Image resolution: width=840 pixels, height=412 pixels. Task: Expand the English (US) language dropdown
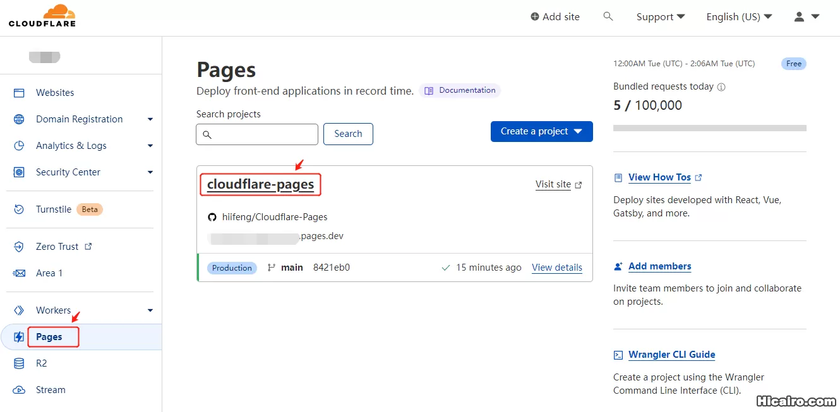pyautogui.click(x=739, y=16)
